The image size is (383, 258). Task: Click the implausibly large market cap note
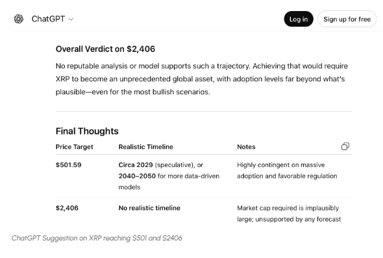289,214
